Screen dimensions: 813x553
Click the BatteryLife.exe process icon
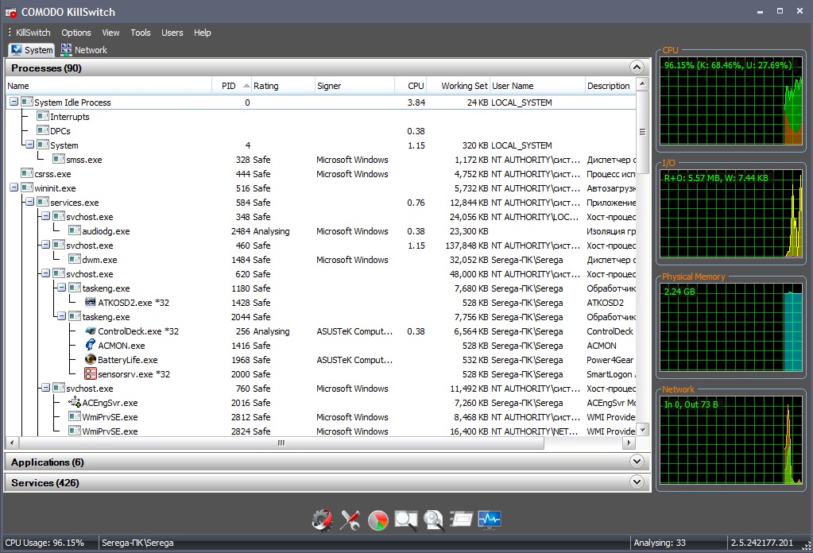click(x=91, y=360)
